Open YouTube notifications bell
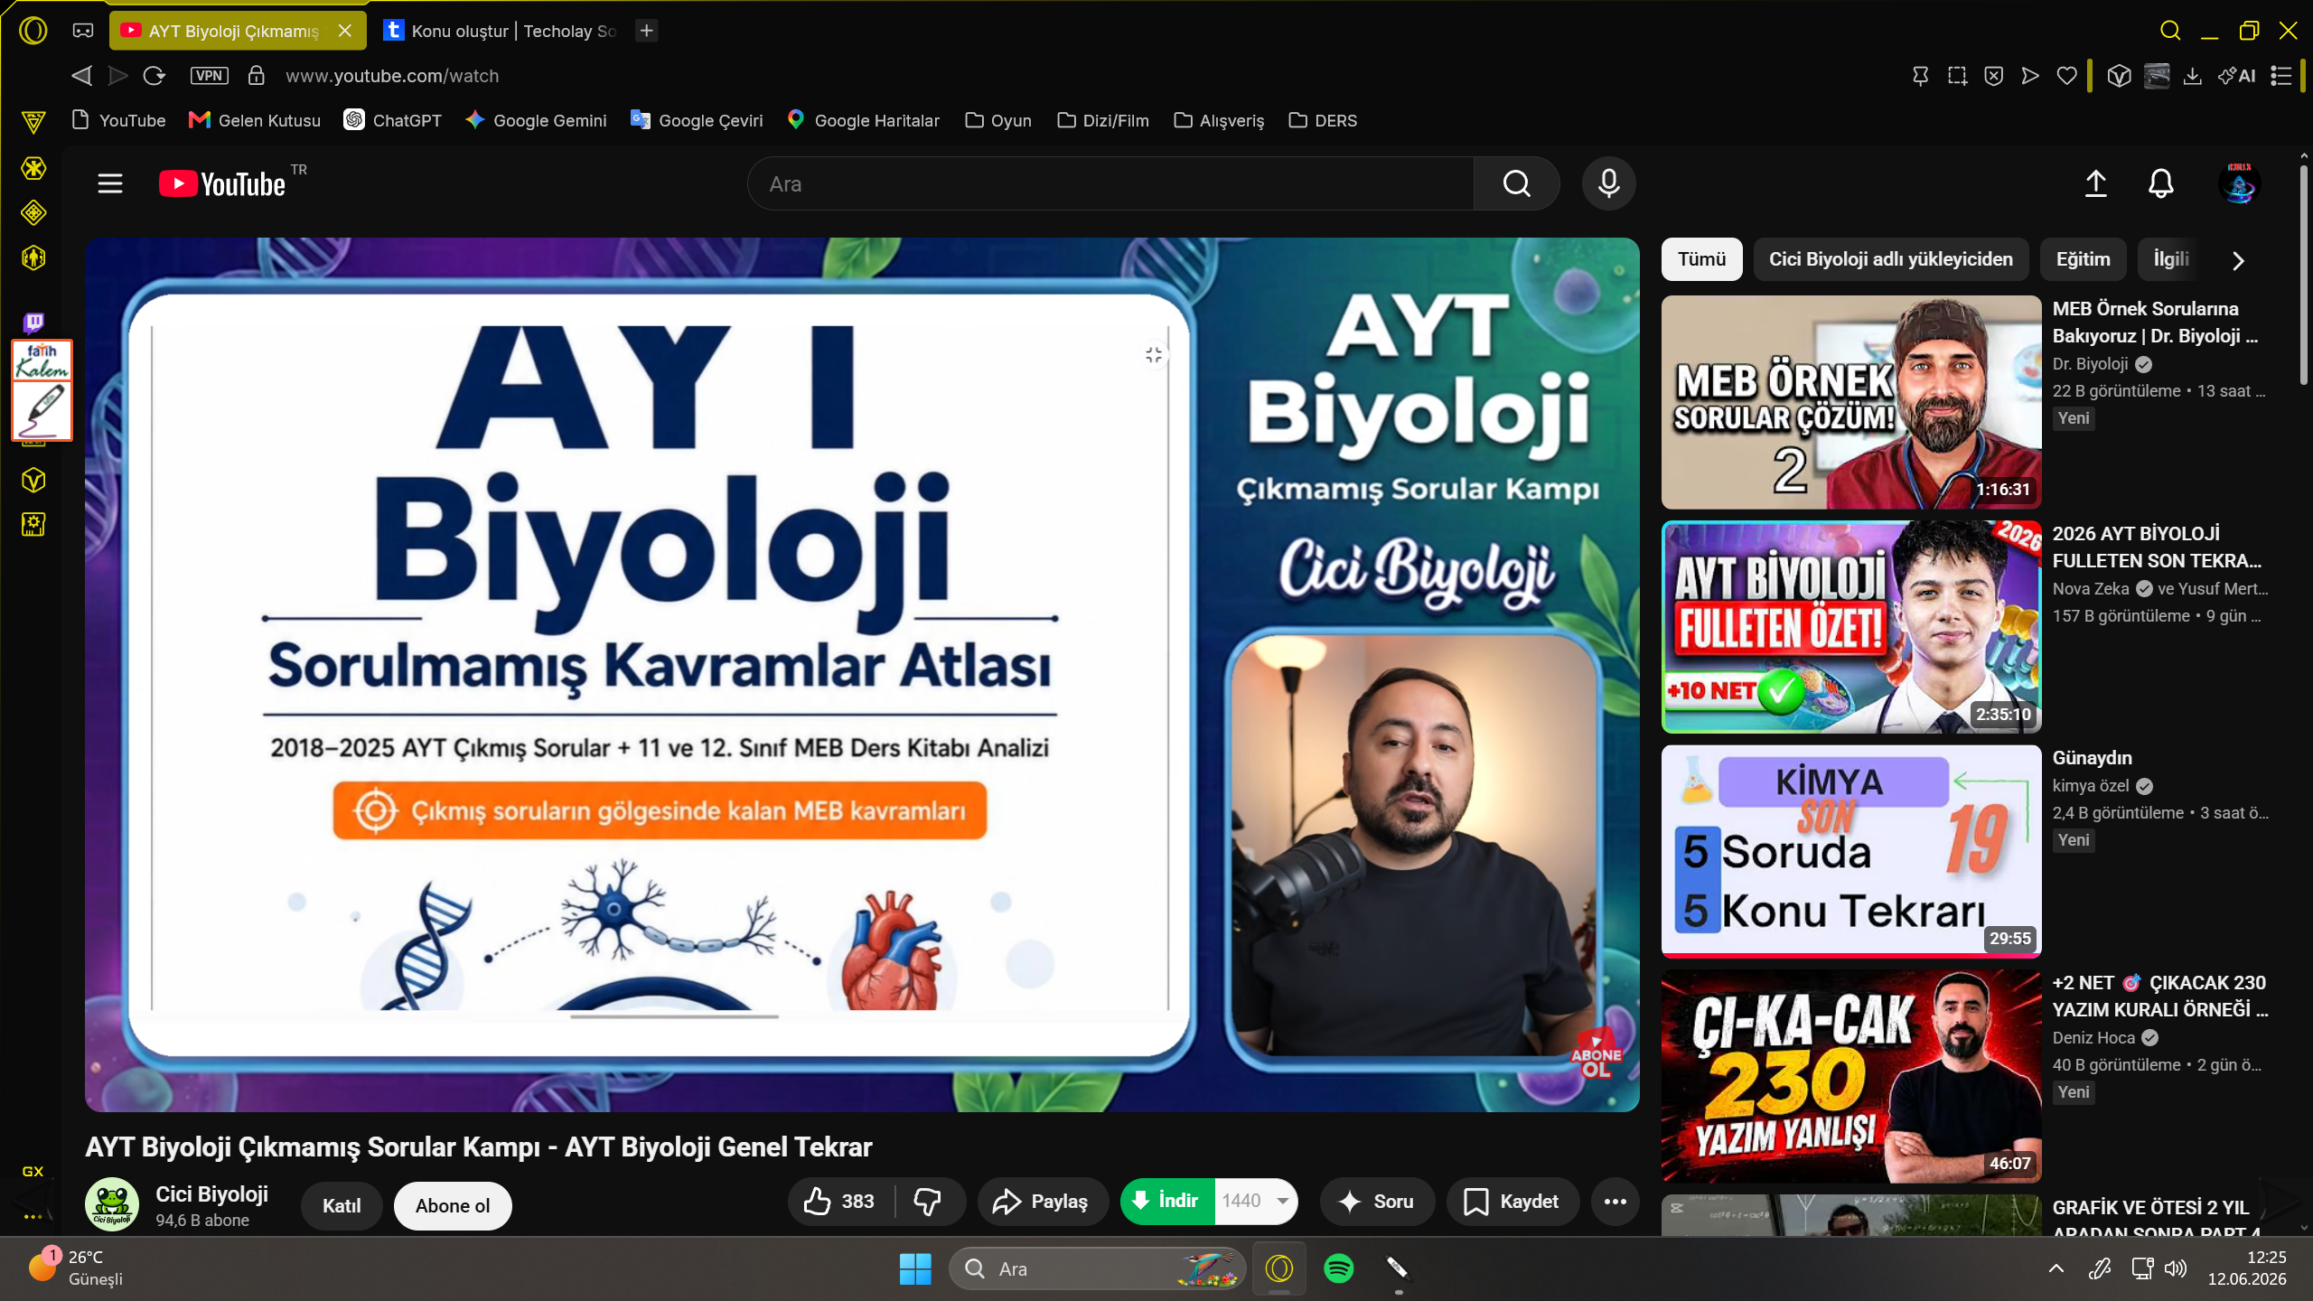This screenshot has width=2313, height=1301. [2161, 183]
